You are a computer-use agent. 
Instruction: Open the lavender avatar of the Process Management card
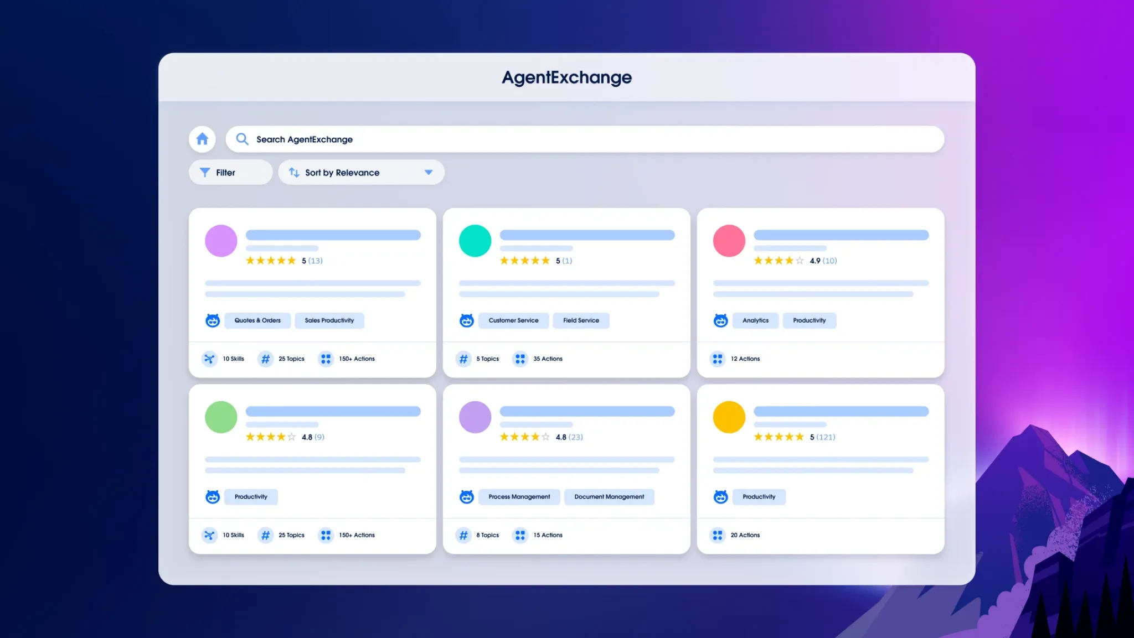coord(475,417)
